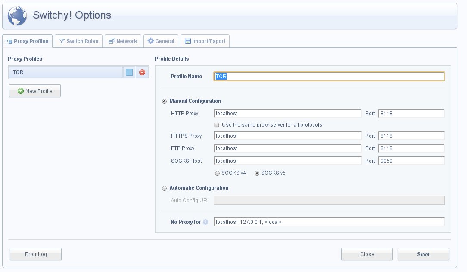467x272 pixels.
Task: Open the Network tab
Action: tap(123, 41)
